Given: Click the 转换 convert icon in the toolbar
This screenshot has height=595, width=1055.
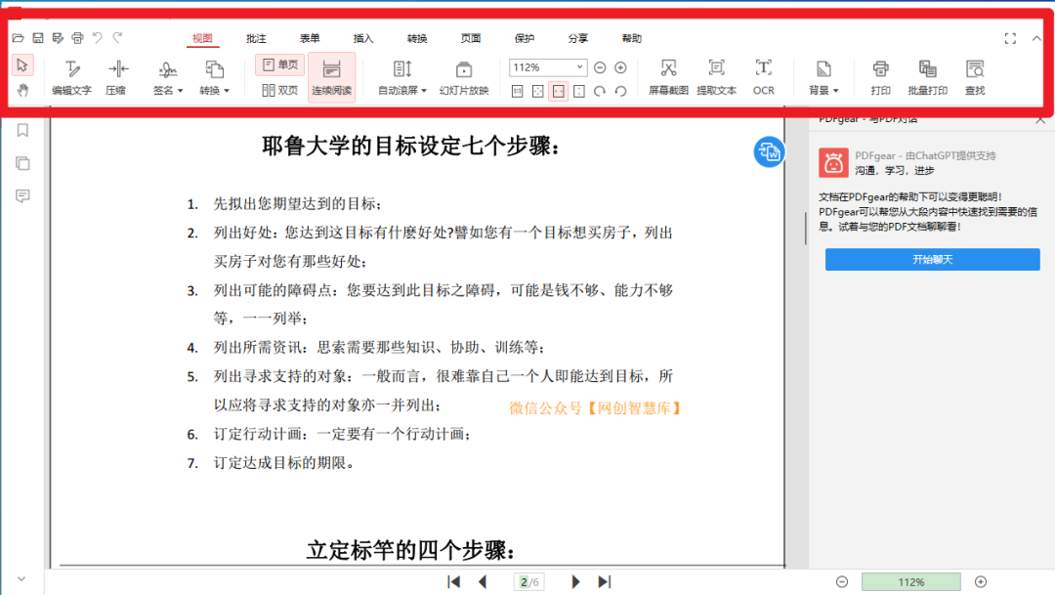Looking at the screenshot, I should tap(213, 69).
